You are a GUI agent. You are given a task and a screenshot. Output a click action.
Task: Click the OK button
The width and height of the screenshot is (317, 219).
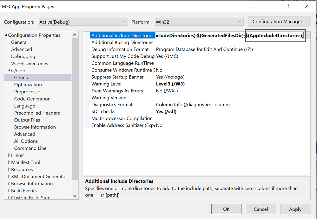pos(226,209)
